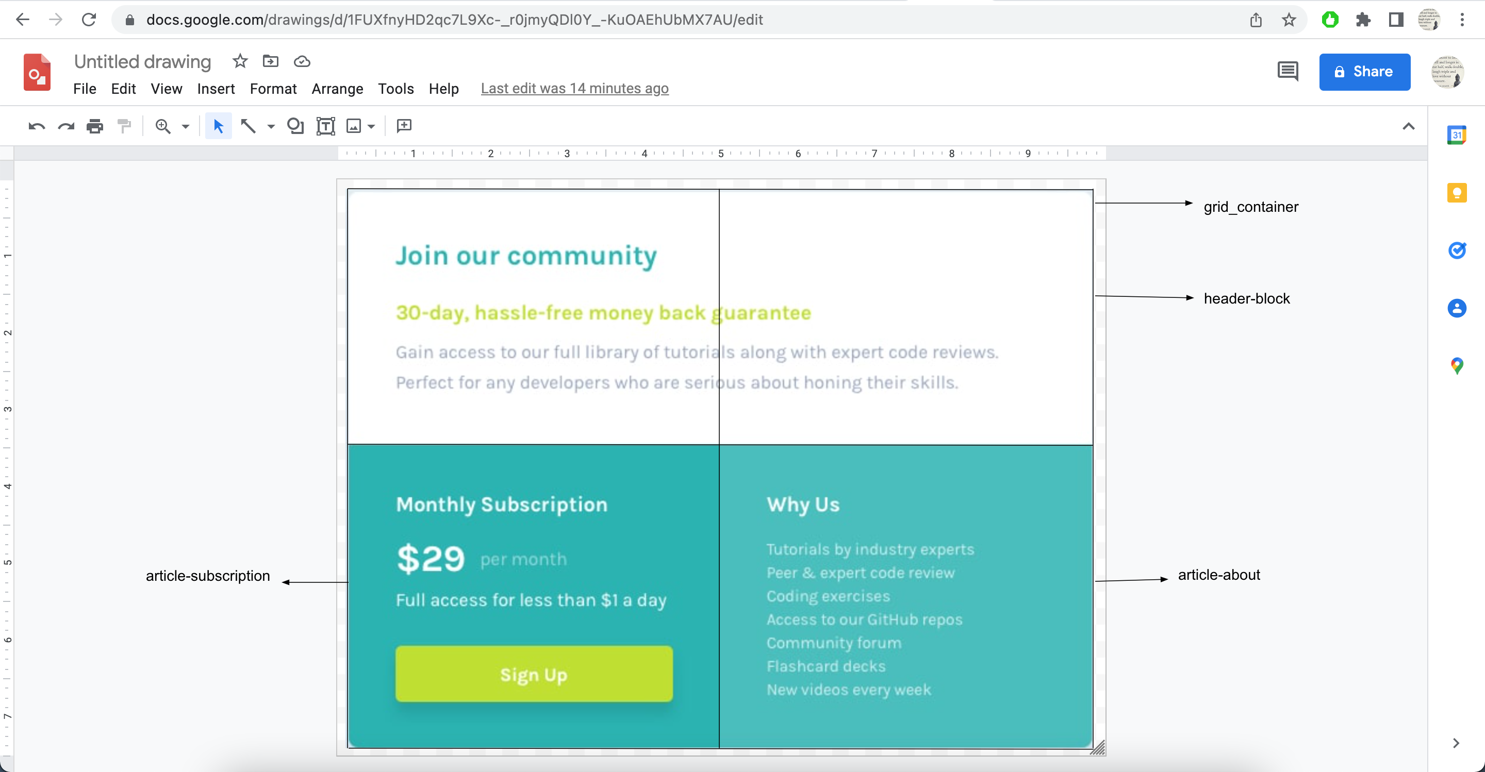Expand the zoom dropdown arrow
The width and height of the screenshot is (1485, 772).
(x=186, y=127)
